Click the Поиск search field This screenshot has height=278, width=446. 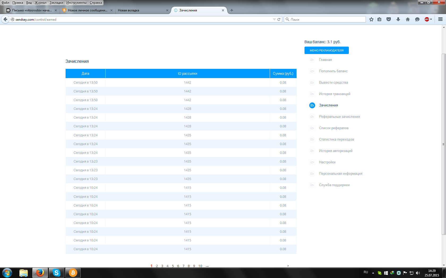pyautogui.click(x=325, y=19)
